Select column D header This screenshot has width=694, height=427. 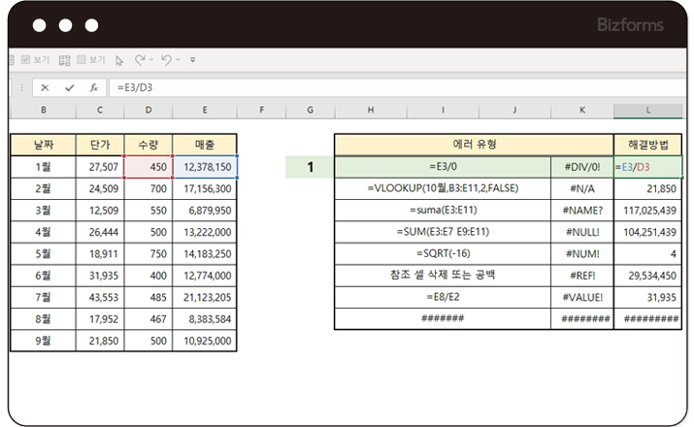[149, 111]
